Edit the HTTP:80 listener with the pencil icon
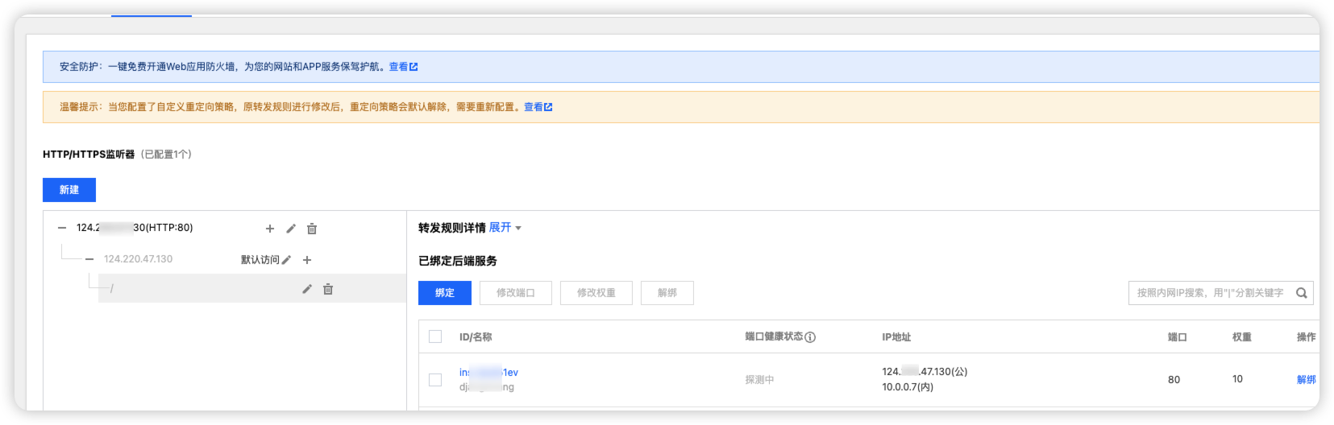The image size is (1334, 425). [291, 229]
